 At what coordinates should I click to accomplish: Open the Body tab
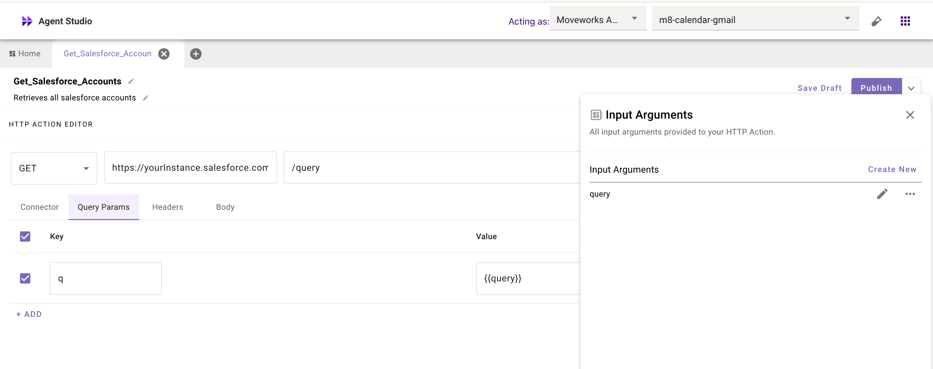(225, 207)
